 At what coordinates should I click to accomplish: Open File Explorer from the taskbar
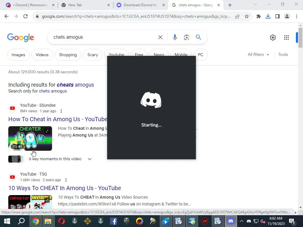48,221
